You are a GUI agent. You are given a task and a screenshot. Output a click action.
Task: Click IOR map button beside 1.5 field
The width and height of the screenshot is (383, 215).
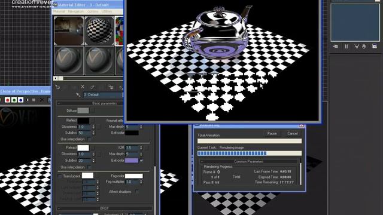[x=146, y=148]
